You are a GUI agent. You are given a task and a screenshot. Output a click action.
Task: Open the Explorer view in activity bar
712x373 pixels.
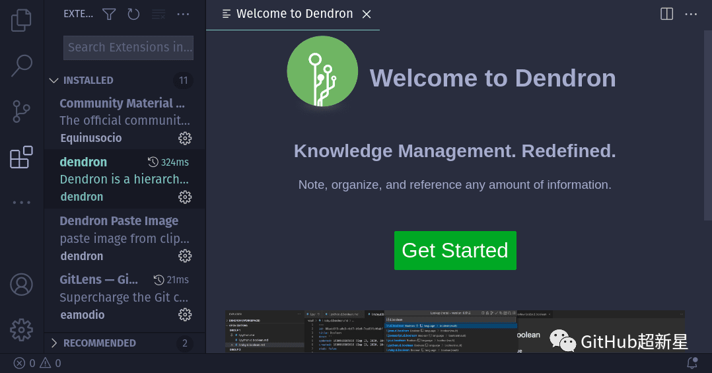point(21,20)
